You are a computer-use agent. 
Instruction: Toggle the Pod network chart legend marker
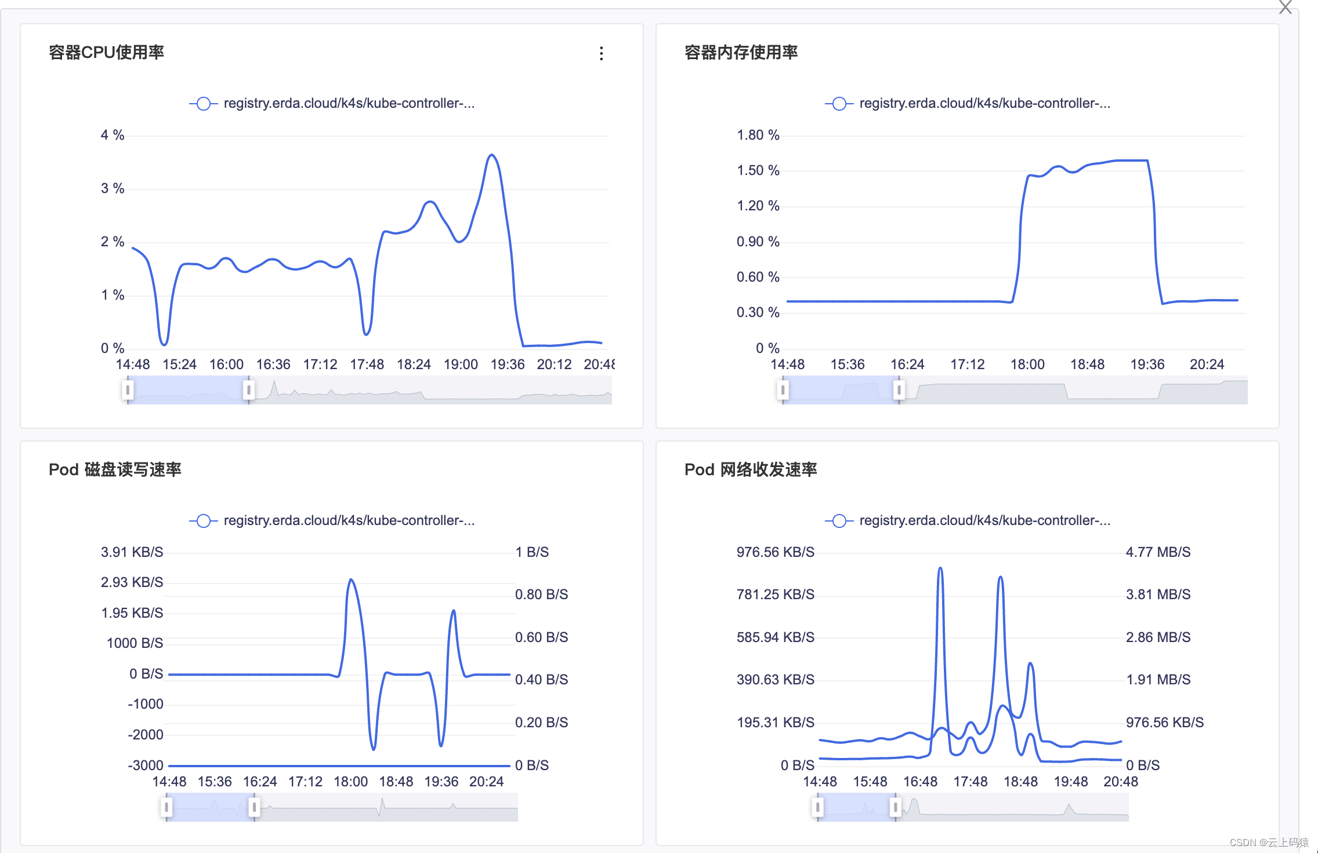point(839,521)
